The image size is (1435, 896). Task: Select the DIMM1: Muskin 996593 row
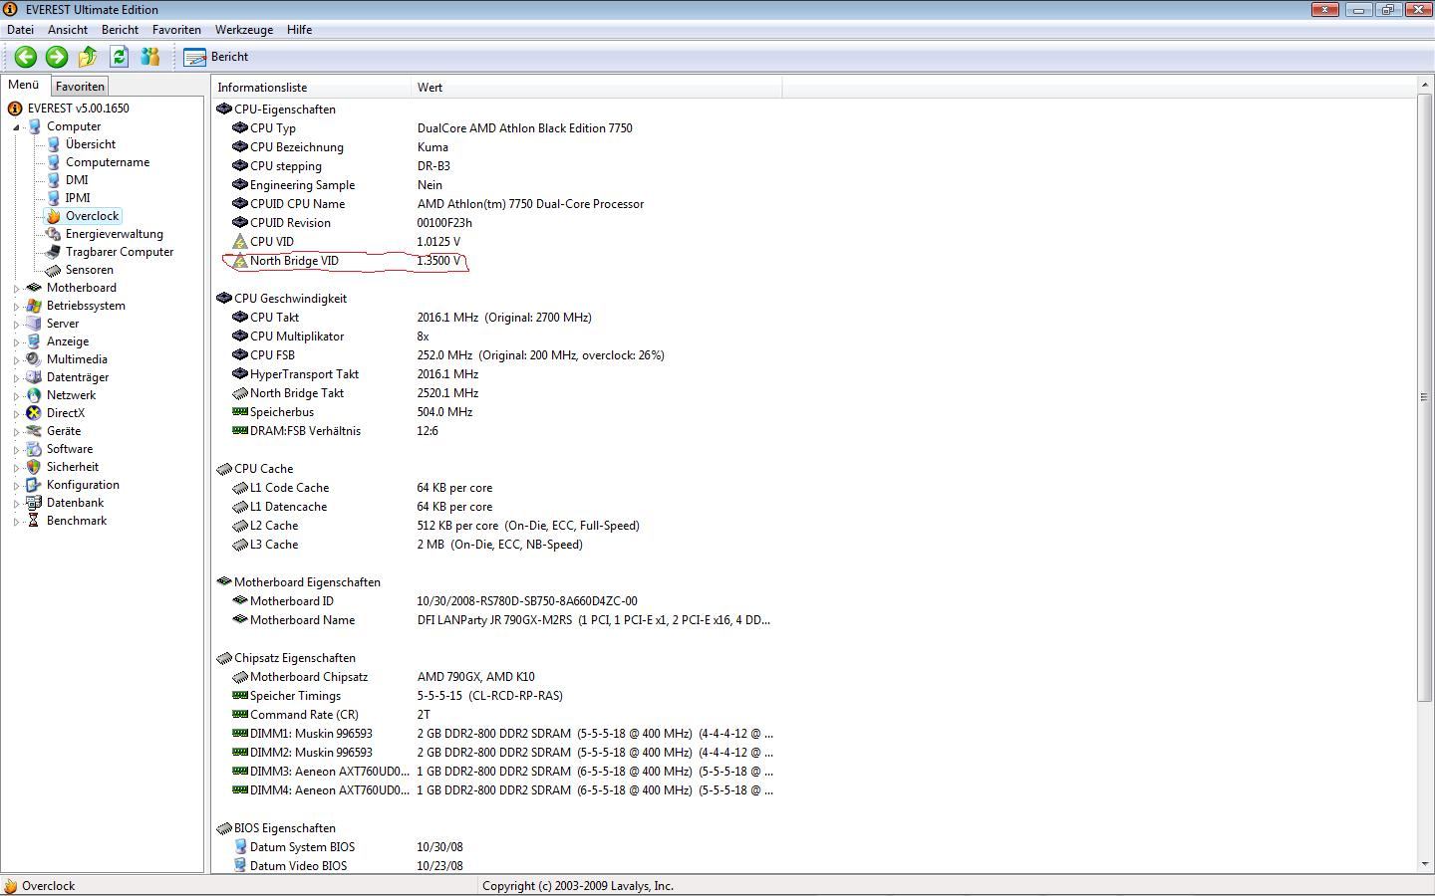click(498, 734)
